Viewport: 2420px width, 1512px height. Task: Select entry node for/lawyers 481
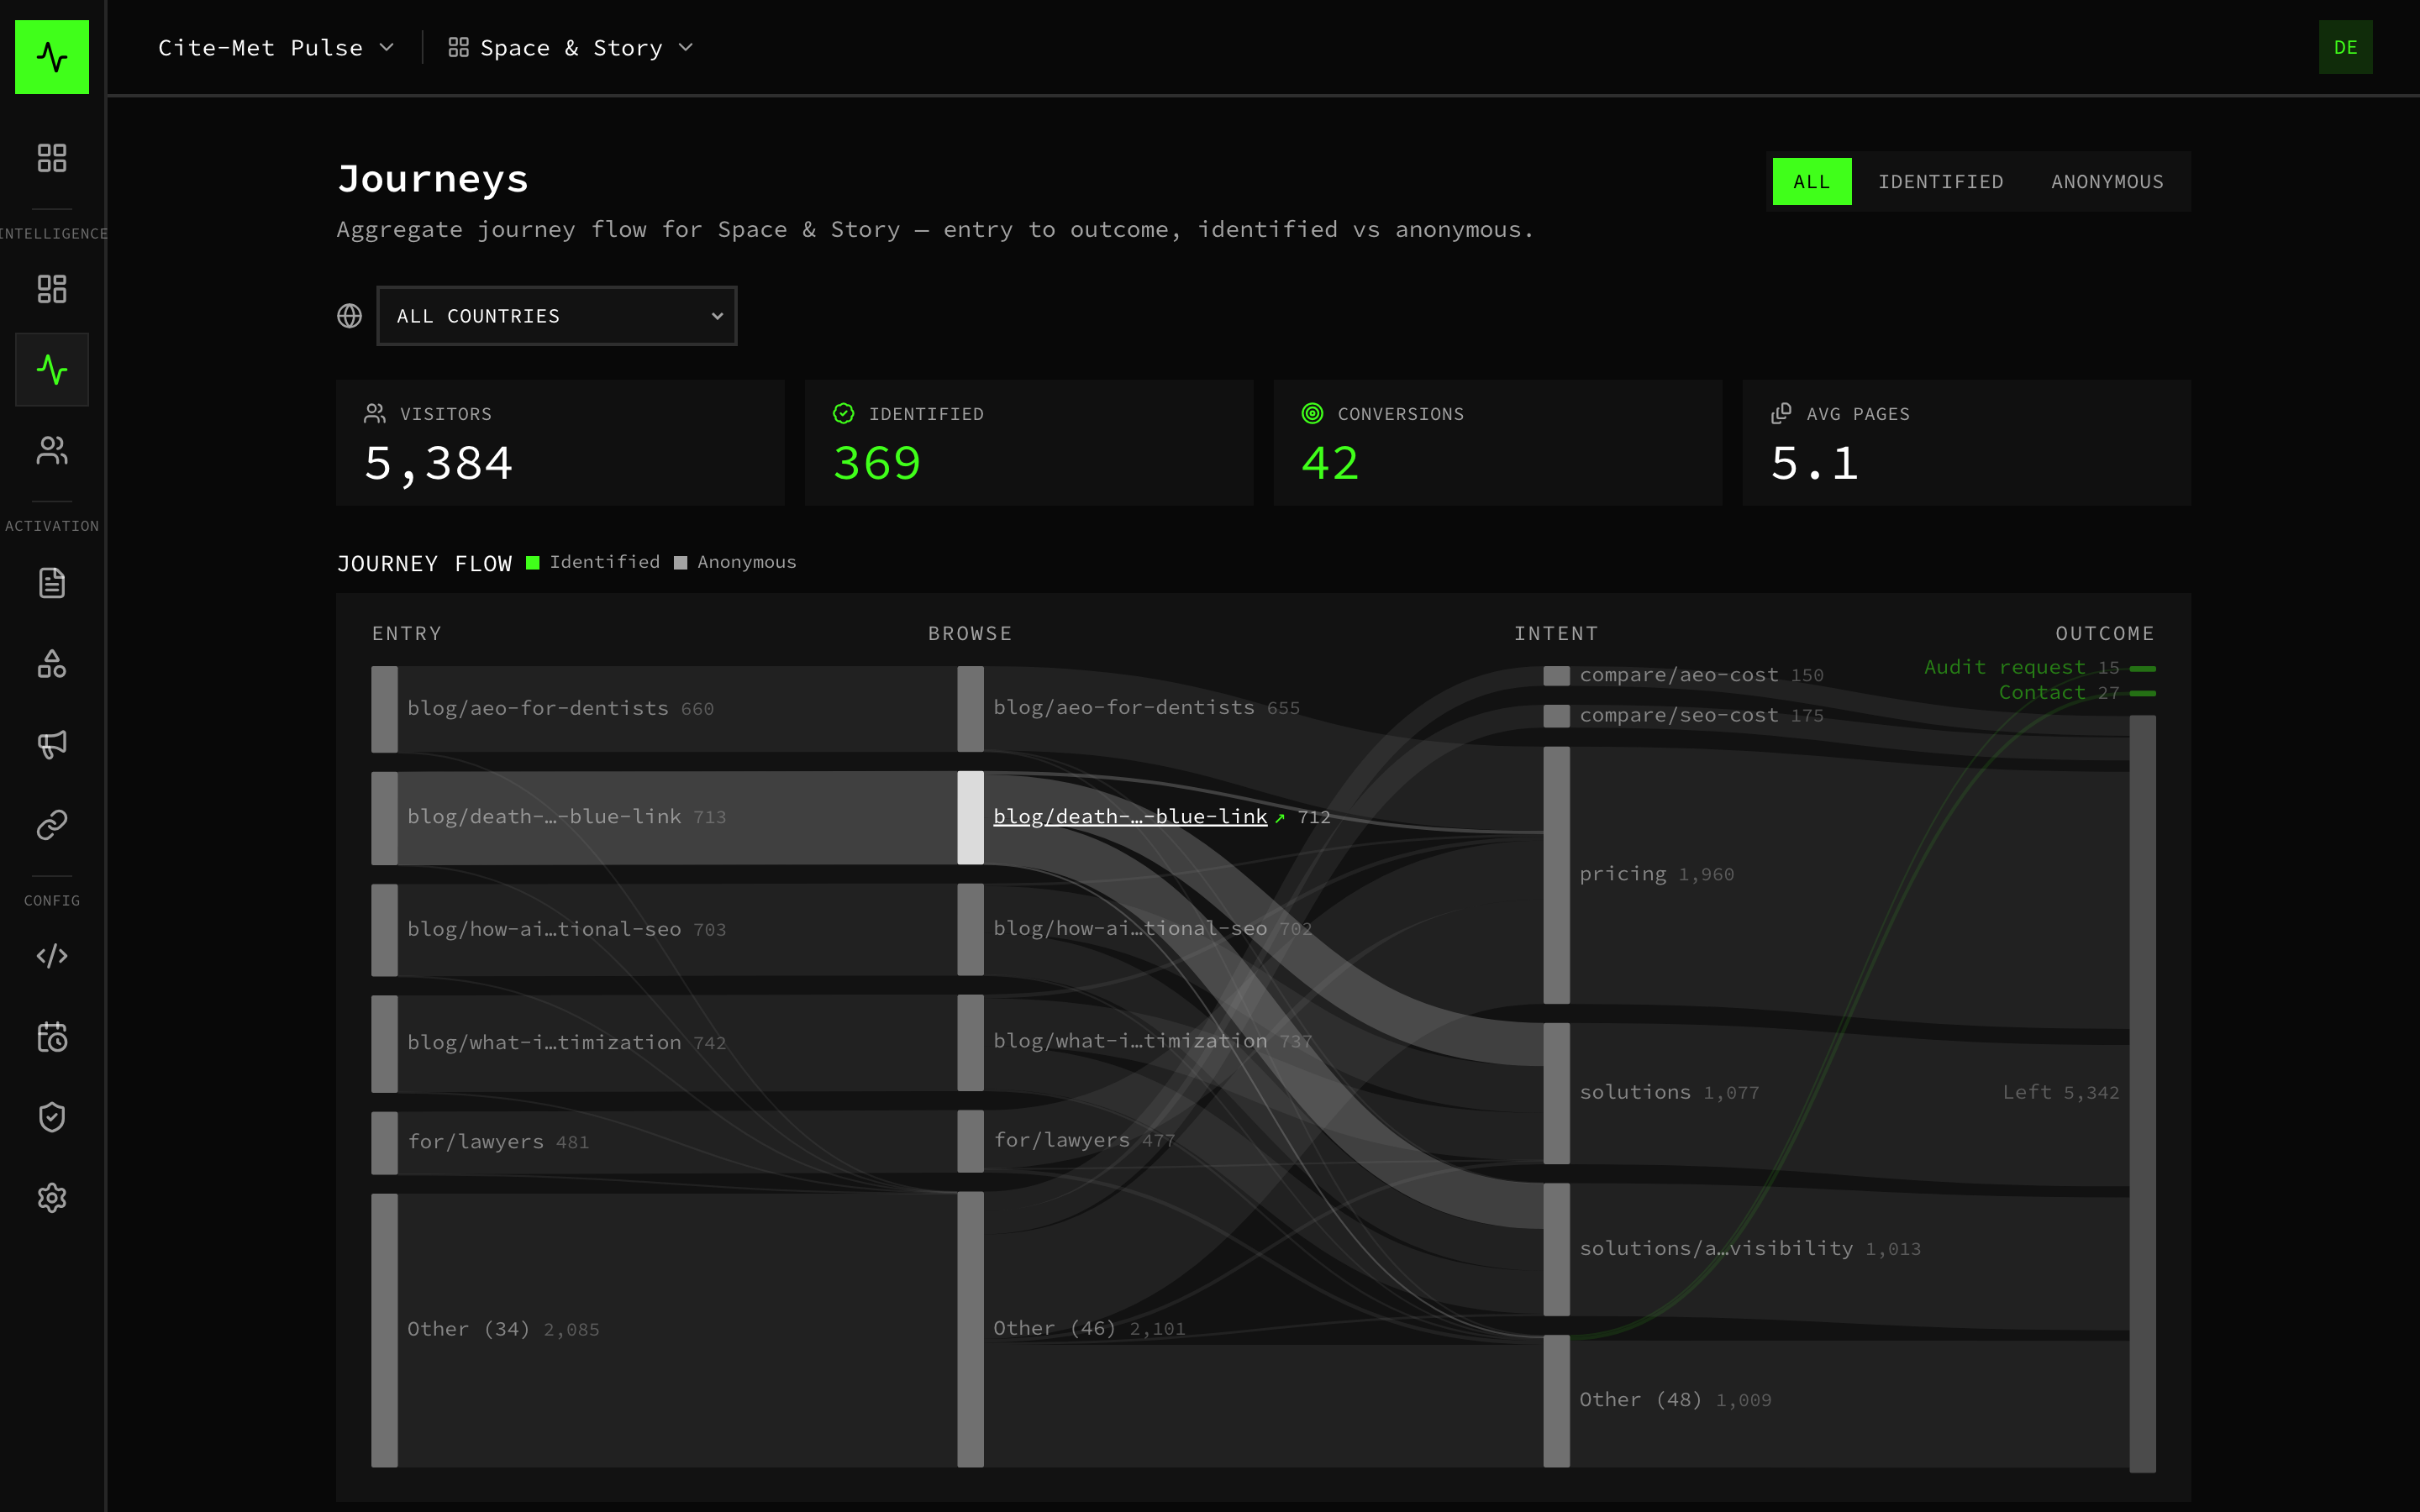pyautogui.click(x=385, y=1143)
